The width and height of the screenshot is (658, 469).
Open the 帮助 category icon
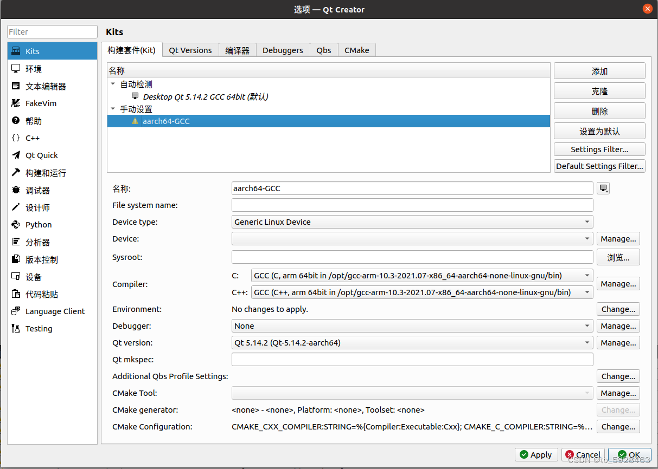pos(16,121)
